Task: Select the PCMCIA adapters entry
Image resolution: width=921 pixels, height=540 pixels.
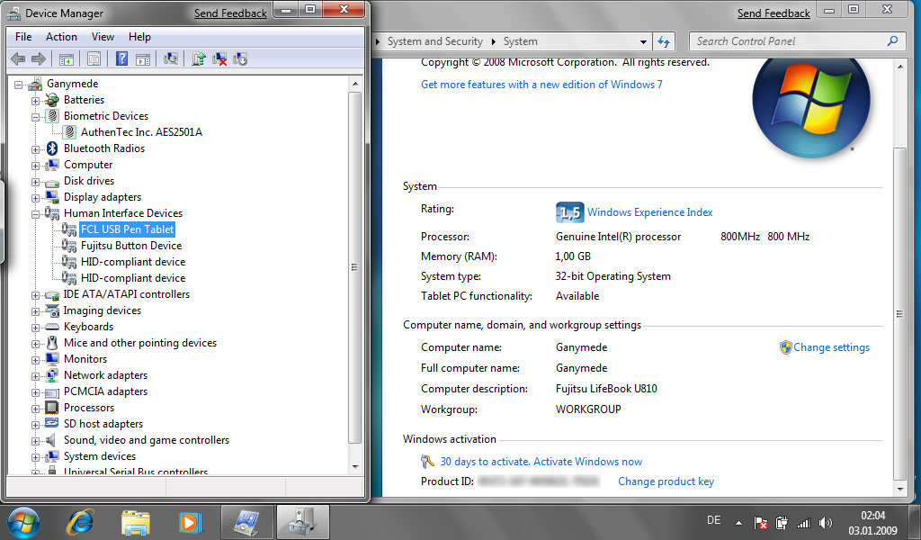Action: 105,391
